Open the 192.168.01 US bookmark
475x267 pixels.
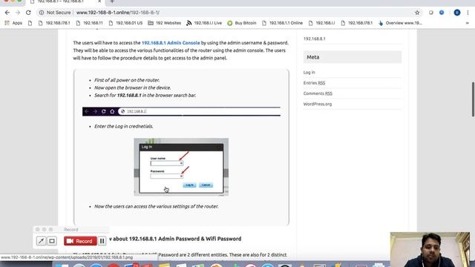click(125, 23)
